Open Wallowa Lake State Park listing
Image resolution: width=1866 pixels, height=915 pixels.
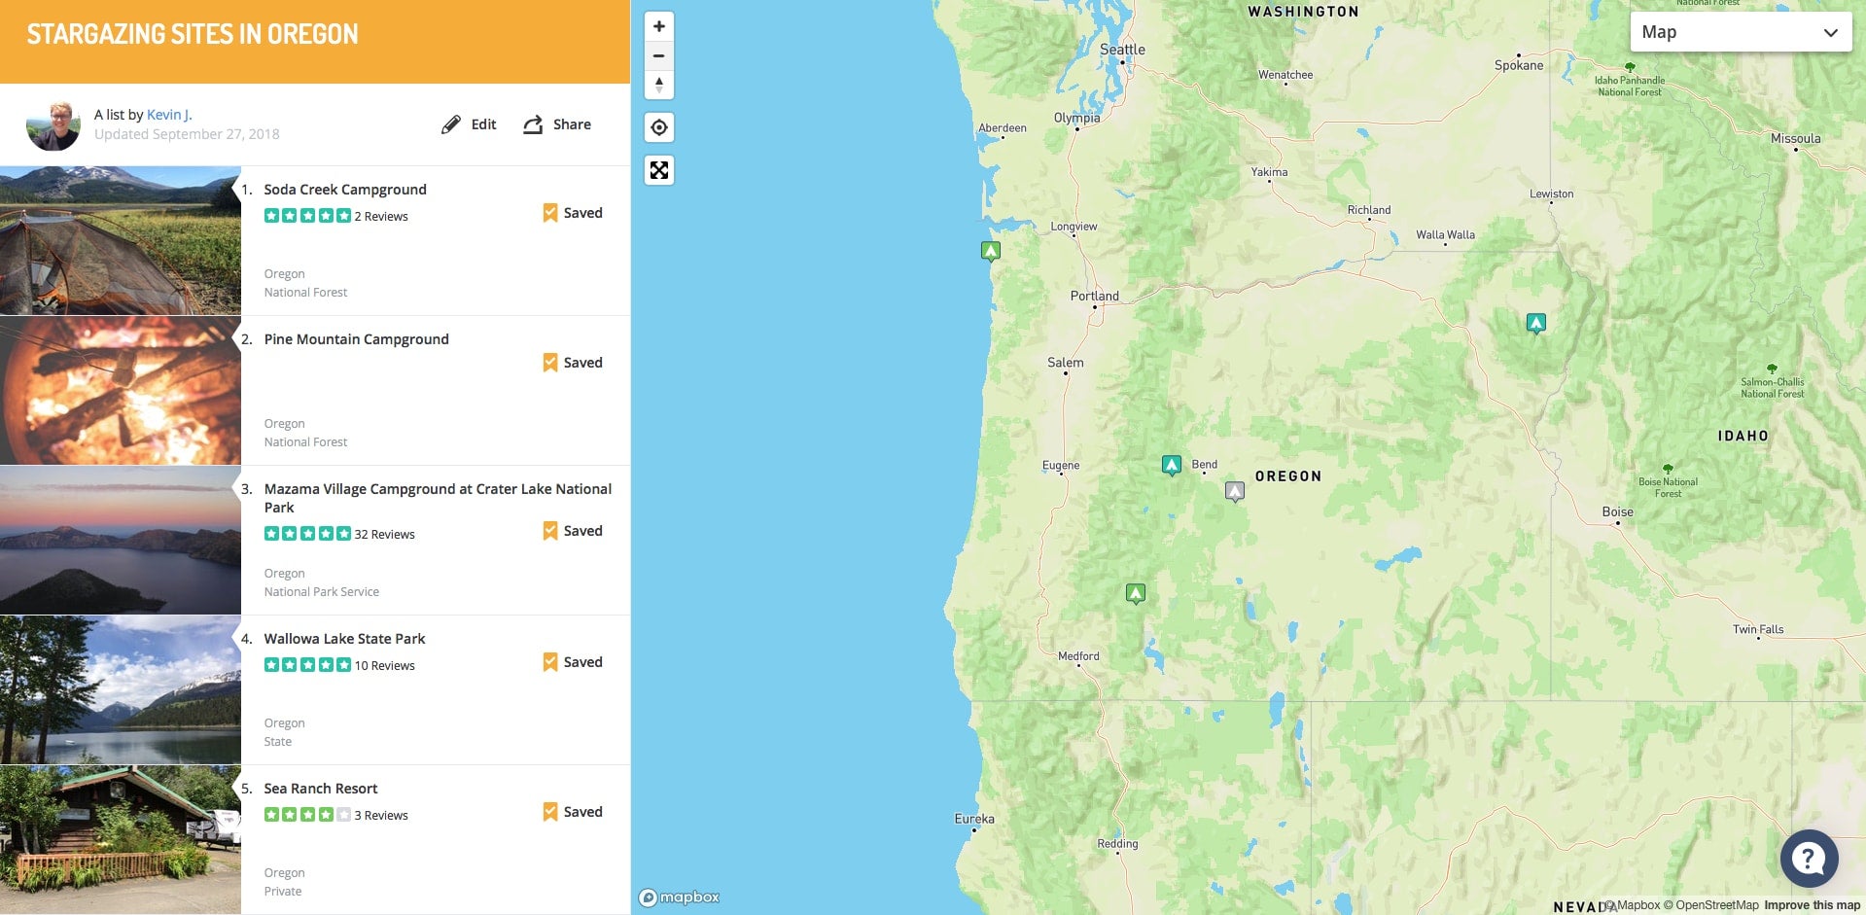pyautogui.click(x=344, y=639)
